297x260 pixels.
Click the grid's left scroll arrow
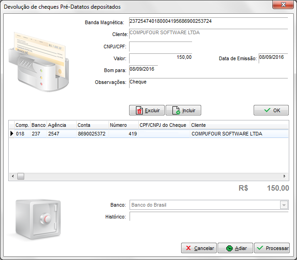point(12,177)
